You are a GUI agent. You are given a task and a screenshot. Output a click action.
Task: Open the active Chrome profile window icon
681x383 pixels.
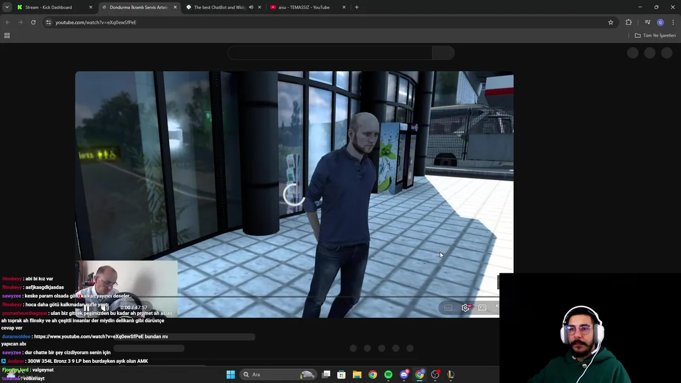420,374
